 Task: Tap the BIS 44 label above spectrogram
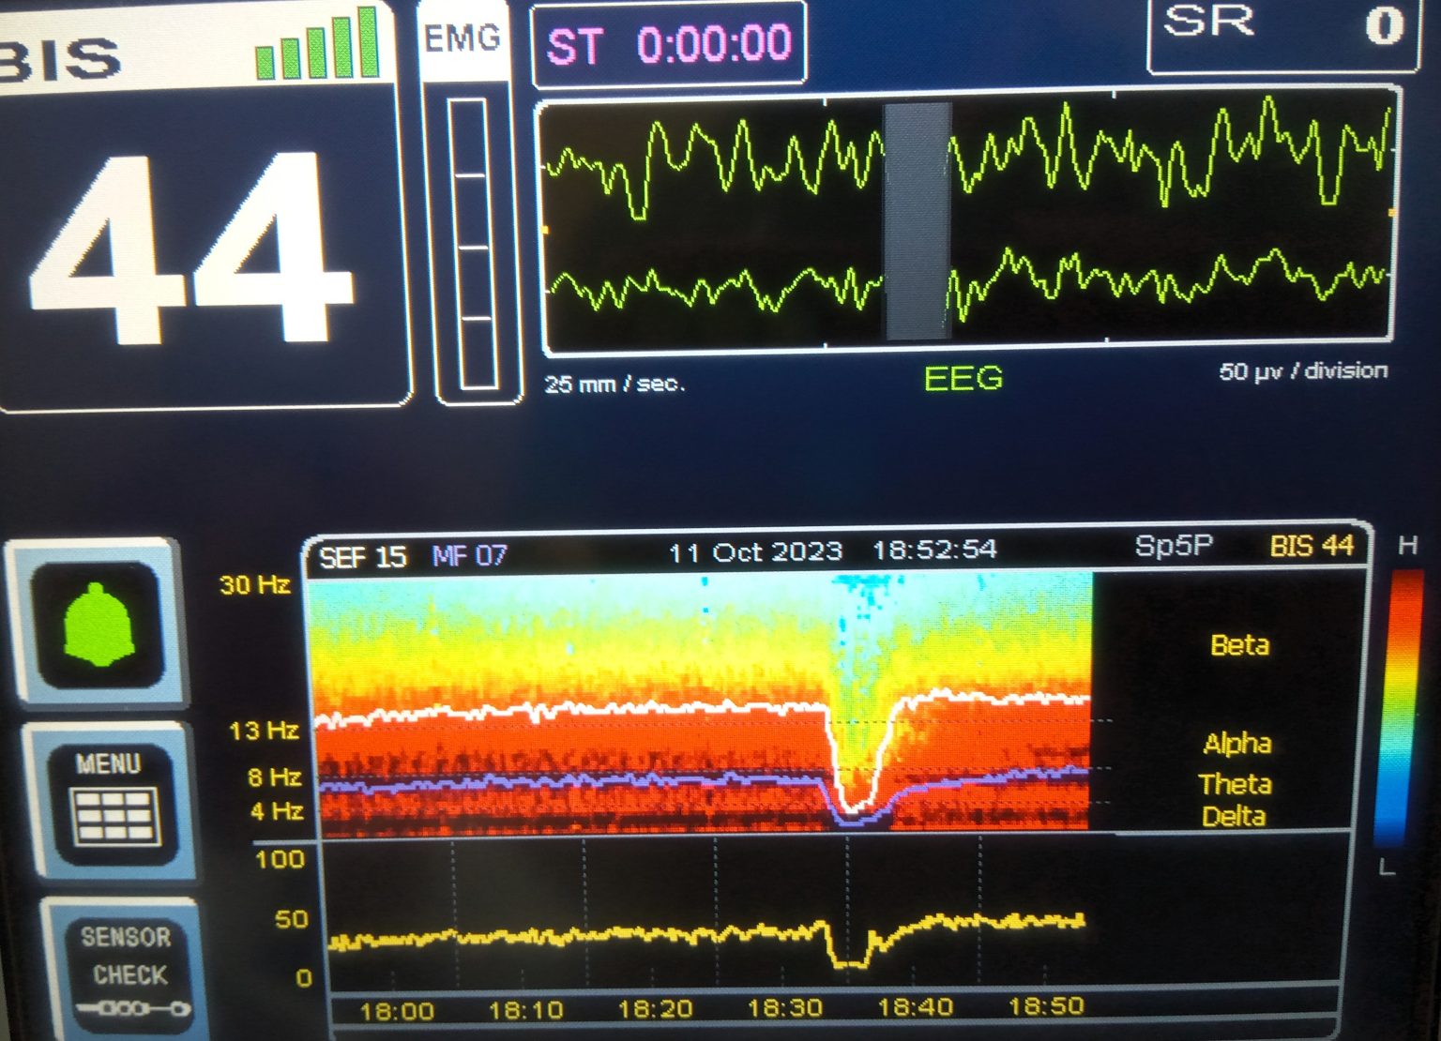(x=1311, y=546)
